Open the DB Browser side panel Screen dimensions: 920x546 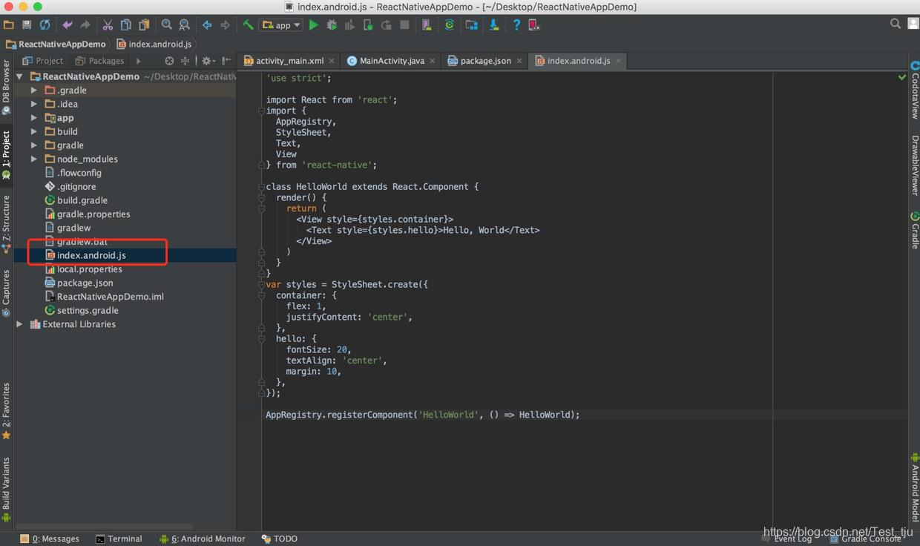coord(6,88)
